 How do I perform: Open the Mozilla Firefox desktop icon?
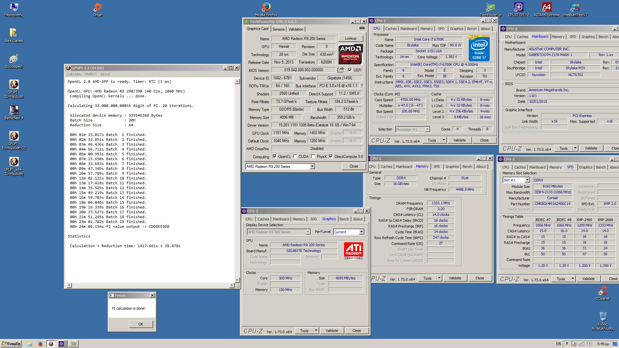click(266, 9)
